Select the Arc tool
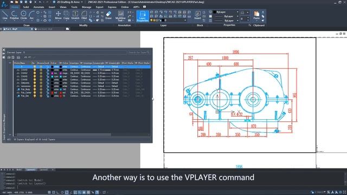 click(31, 16)
